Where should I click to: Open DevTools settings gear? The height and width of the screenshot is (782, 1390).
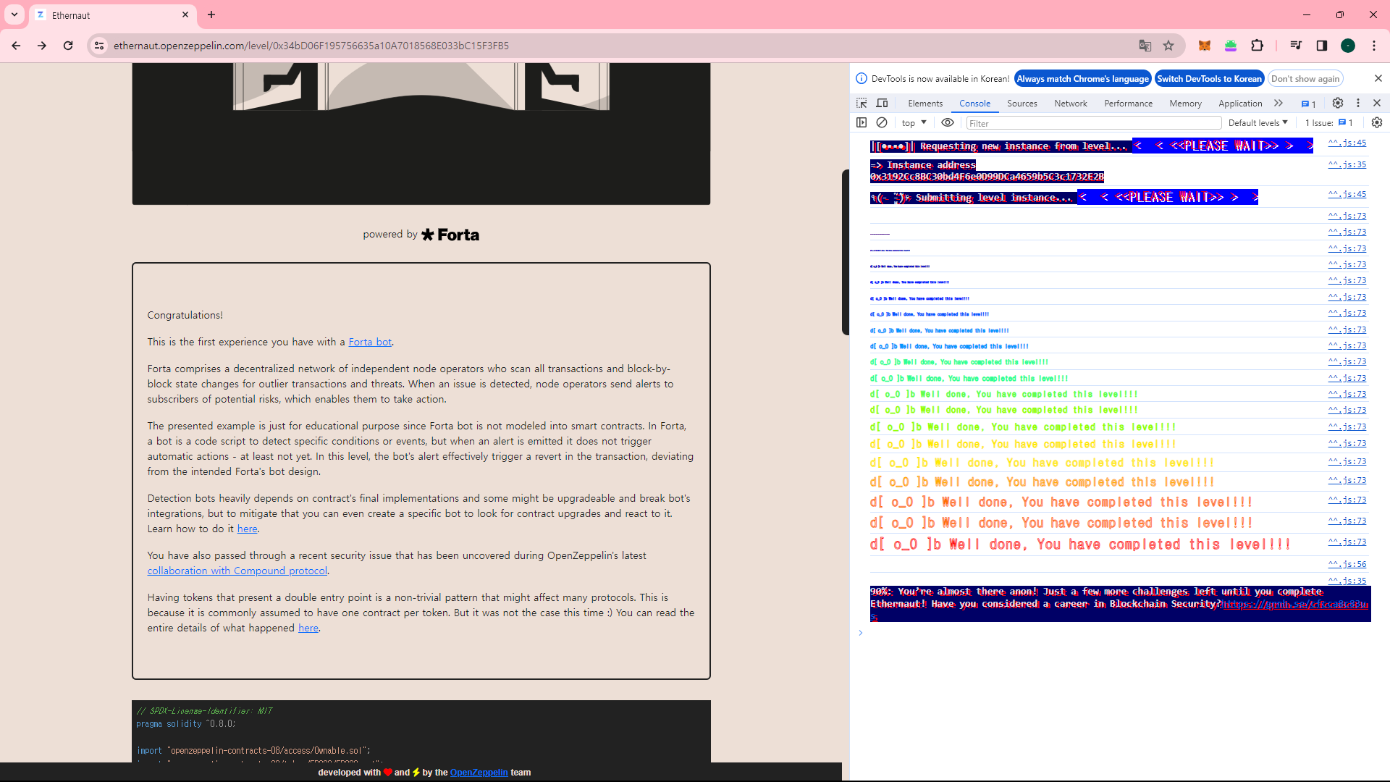(1338, 104)
